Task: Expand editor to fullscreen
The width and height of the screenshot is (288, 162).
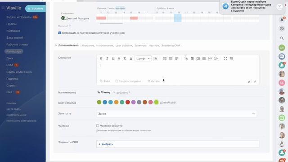Action: click(225, 58)
